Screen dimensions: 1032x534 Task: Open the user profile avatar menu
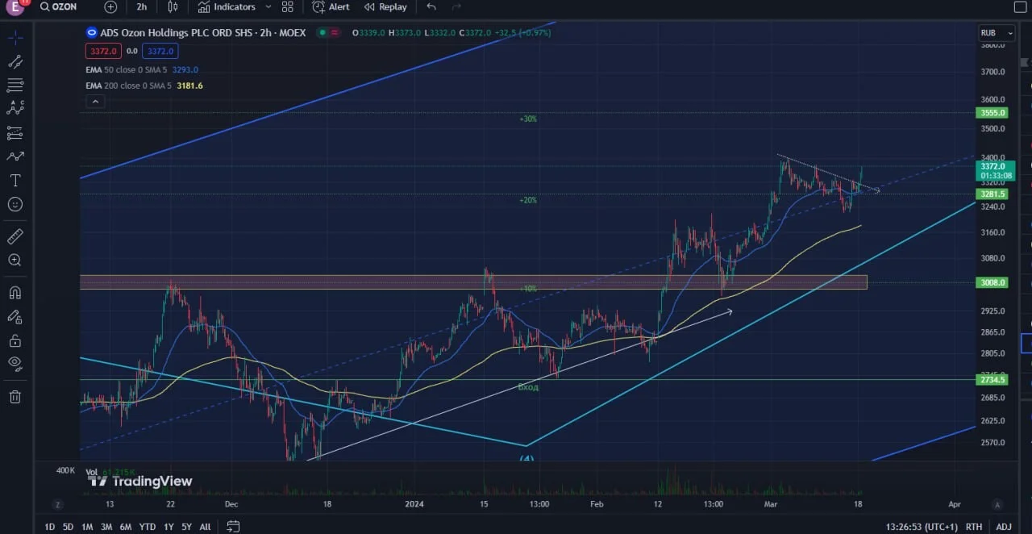coord(14,7)
